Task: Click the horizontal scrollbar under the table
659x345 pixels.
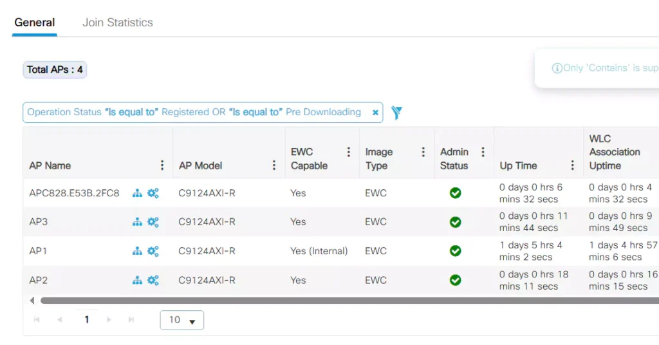Action: click(322, 301)
